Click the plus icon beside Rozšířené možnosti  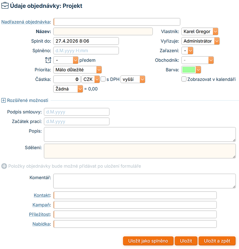4,100
